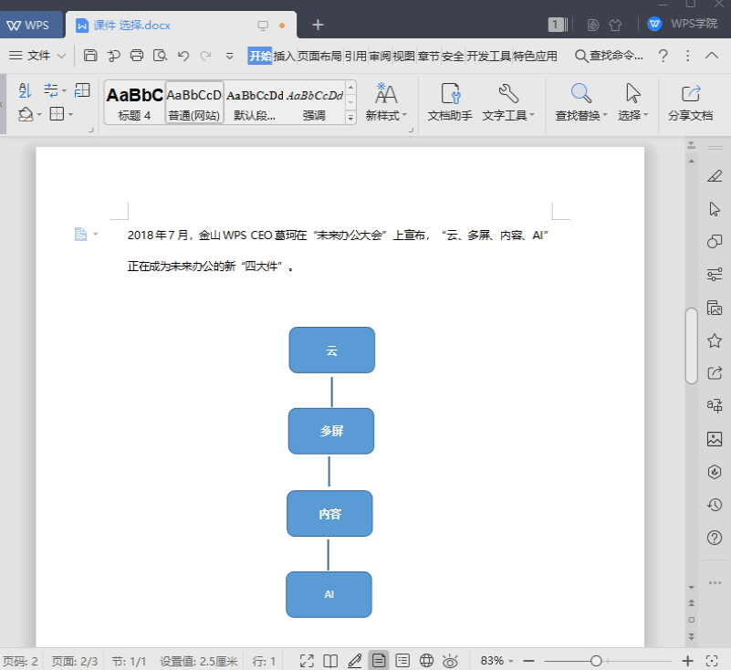Zoom in with the plus button in the status bar
This screenshot has width=731, height=670.
click(687, 661)
